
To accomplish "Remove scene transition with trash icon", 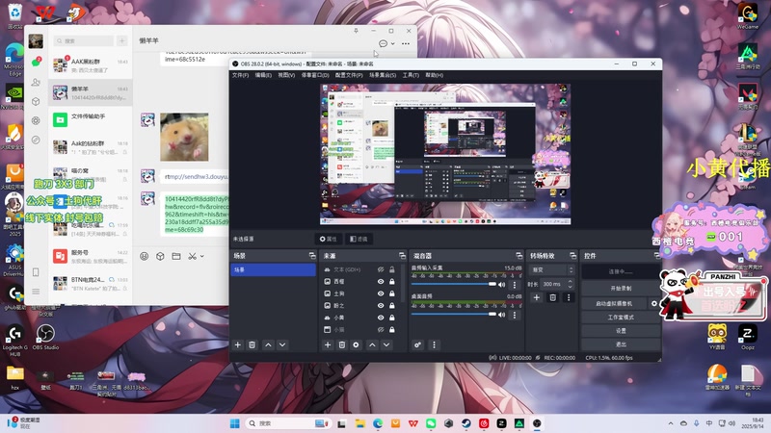I will pyautogui.click(x=552, y=297).
